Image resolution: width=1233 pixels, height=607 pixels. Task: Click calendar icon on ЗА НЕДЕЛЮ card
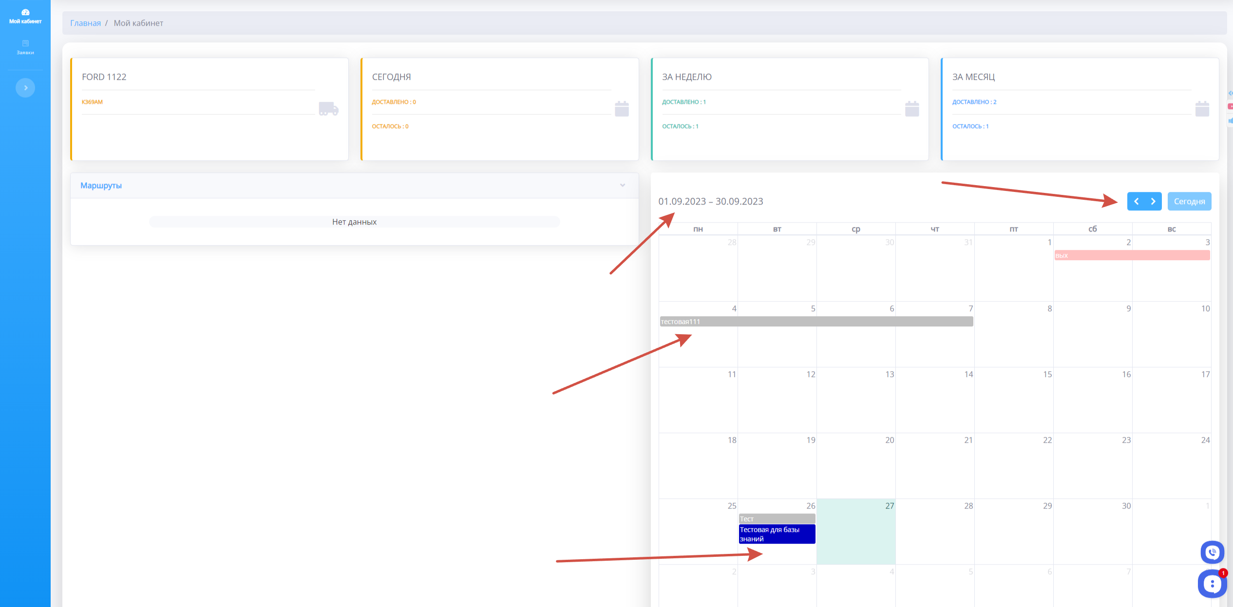pos(912,109)
